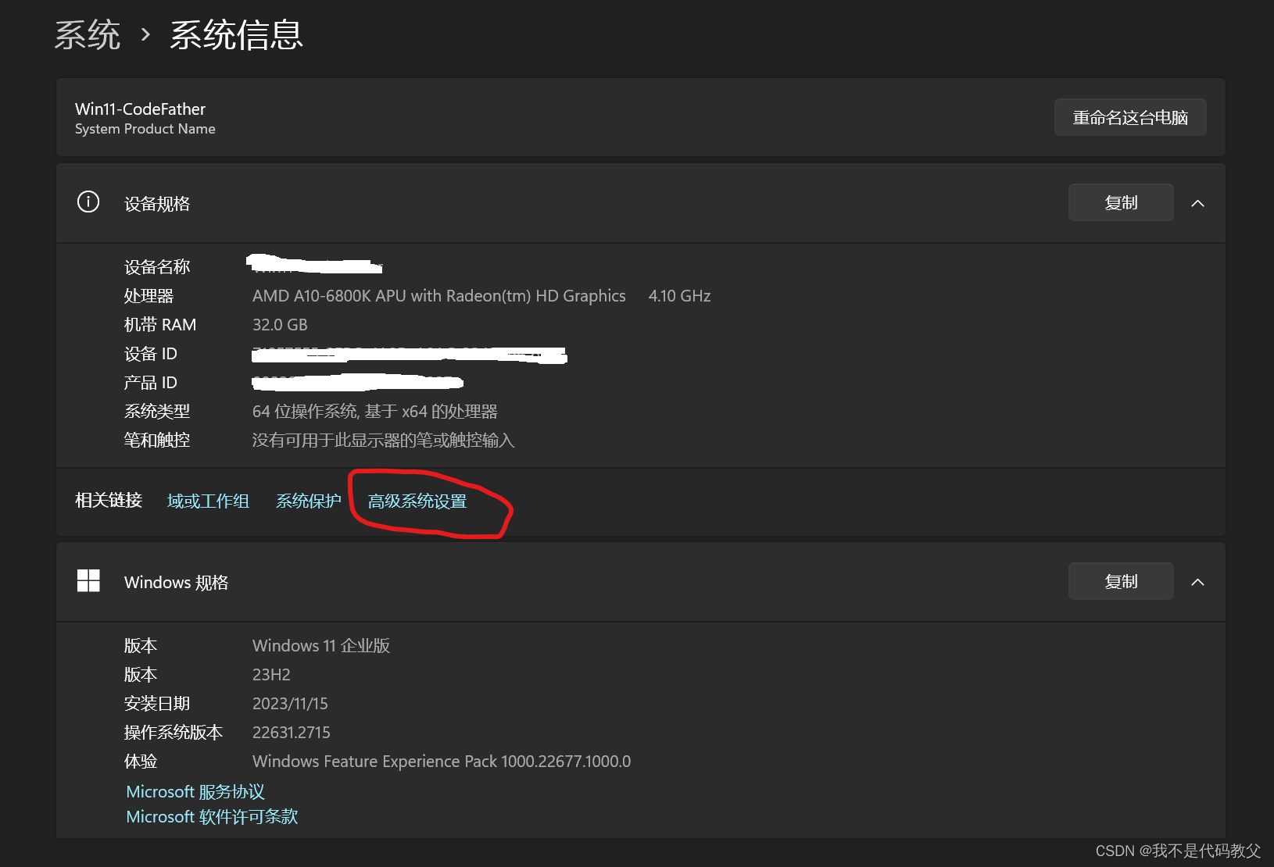Viewport: 1274px width, 867px height.
Task: Click the 相关链接 label
Action: pos(109,501)
